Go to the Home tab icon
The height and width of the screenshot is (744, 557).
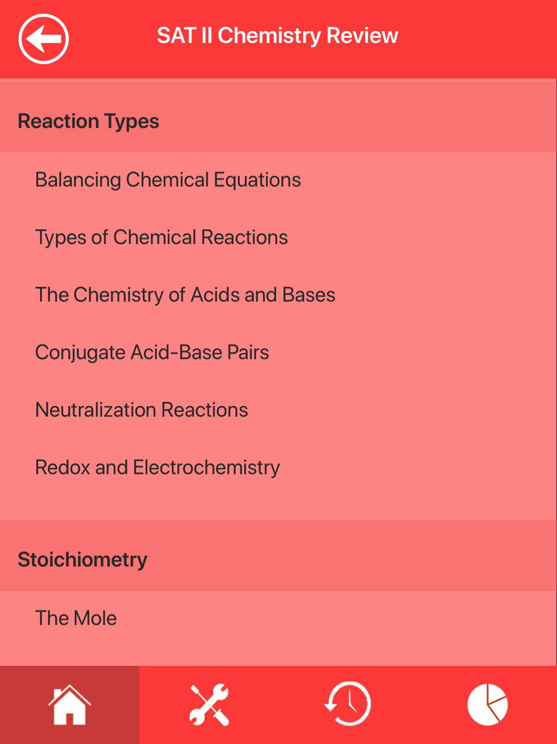click(x=70, y=705)
